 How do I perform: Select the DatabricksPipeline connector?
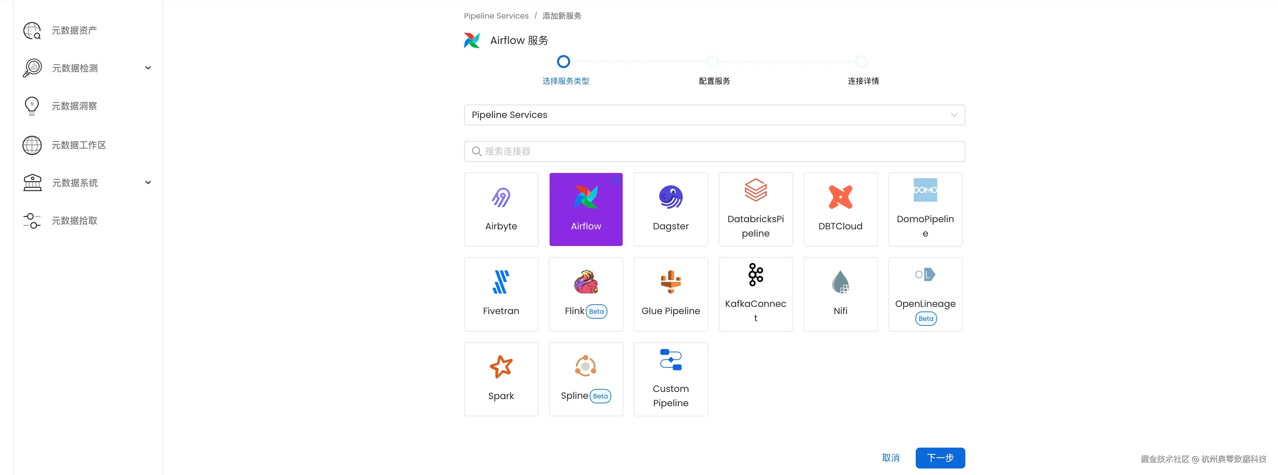[x=756, y=209]
